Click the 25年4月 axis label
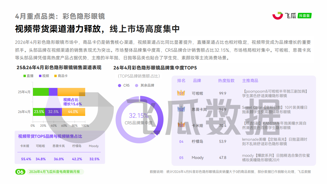This screenshot has height=184, width=327. coord(24,92)
